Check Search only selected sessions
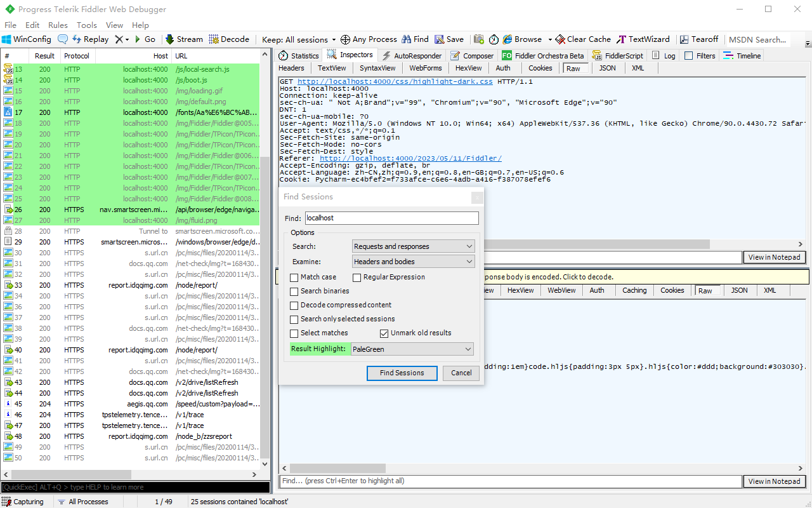Screen dimensions: 812x508 [294, 319]
